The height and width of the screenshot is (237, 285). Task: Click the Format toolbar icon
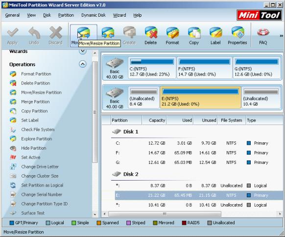pos(172,32)
